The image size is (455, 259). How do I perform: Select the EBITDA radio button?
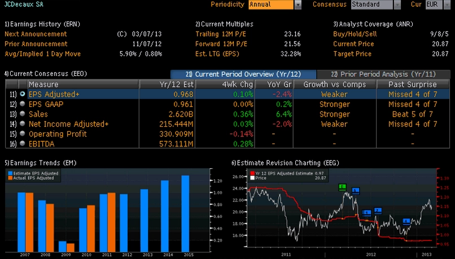pyautogui.click(x=23, y=144)
